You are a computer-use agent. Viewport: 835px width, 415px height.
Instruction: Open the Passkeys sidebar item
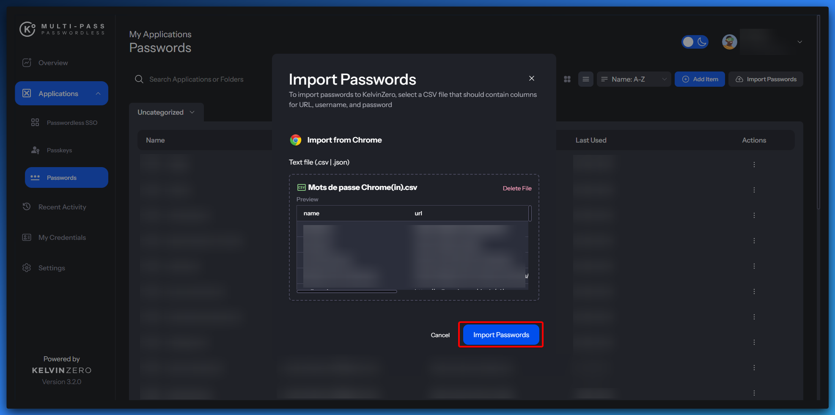click(x=59, y=150)
